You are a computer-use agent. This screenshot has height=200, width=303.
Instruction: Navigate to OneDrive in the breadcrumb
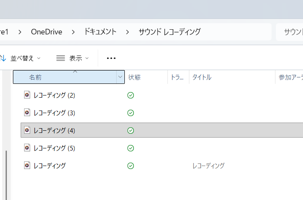point(46,32)
